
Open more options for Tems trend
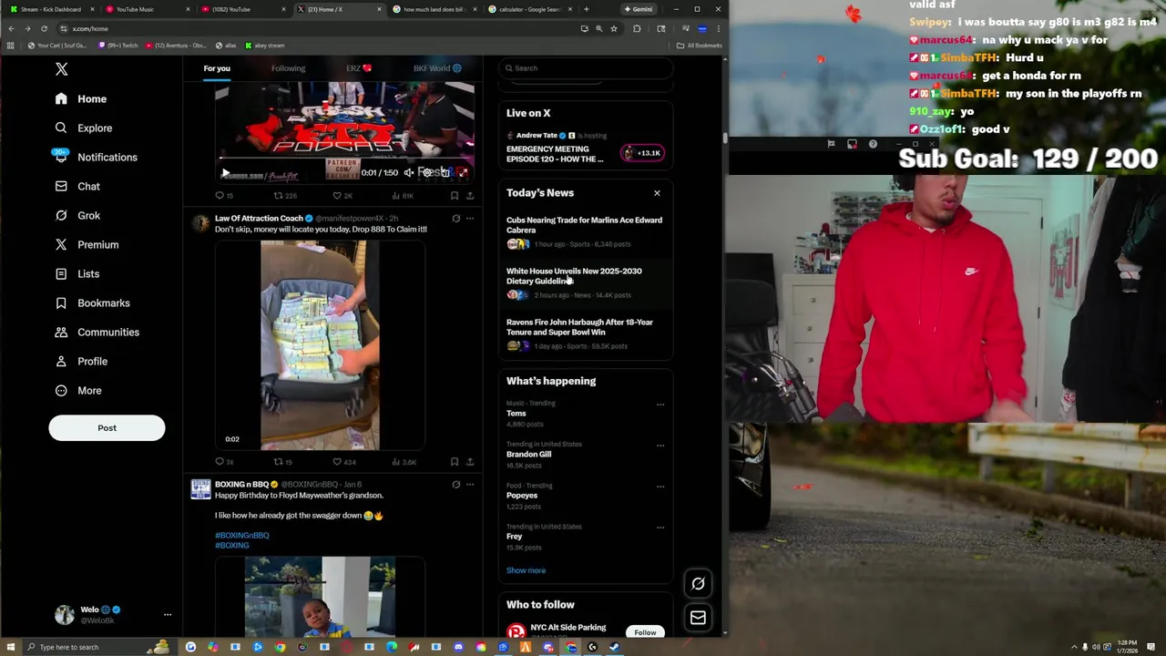click(x=660, y=404)
